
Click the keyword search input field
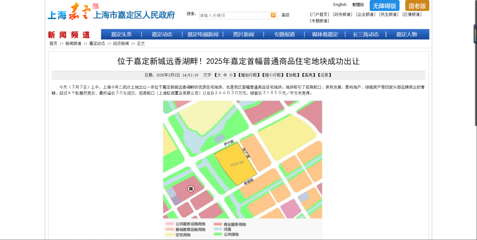[235, 15]
